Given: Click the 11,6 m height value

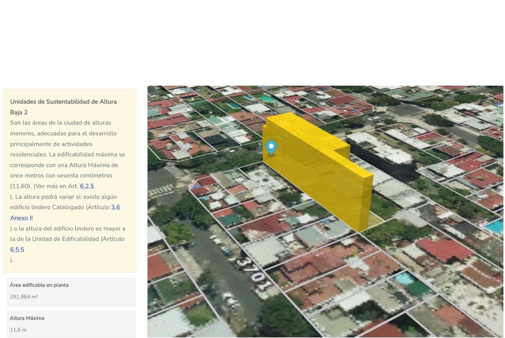Looking at the screenshot, I should point(18,330).
